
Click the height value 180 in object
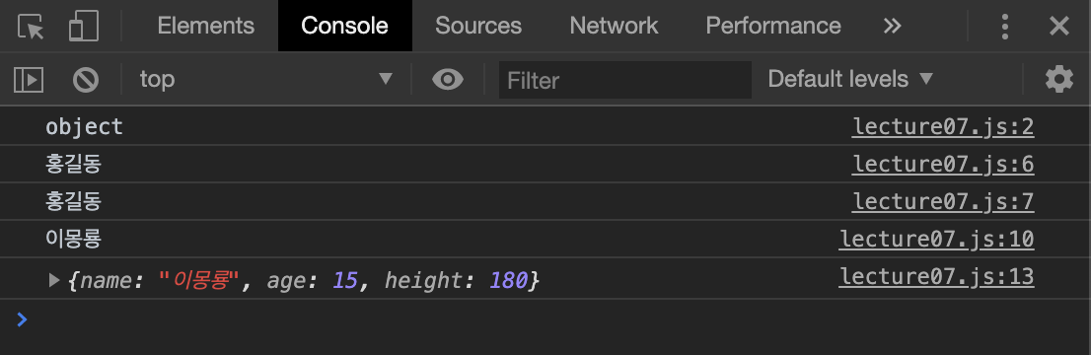(x=508, y=280)
